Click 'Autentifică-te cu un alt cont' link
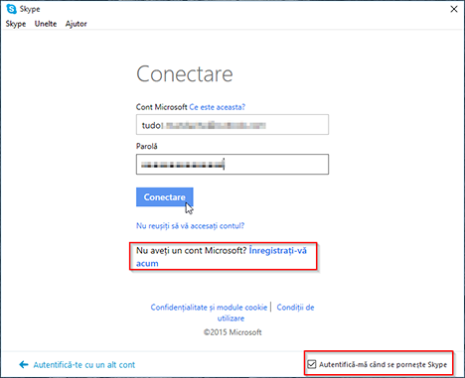Screen dimensions: 465x378 pos(84,365)
